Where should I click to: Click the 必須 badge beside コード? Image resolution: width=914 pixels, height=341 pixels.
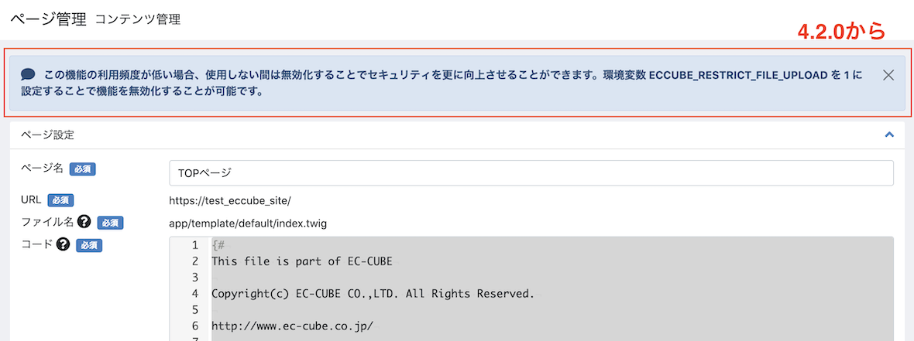89,246
